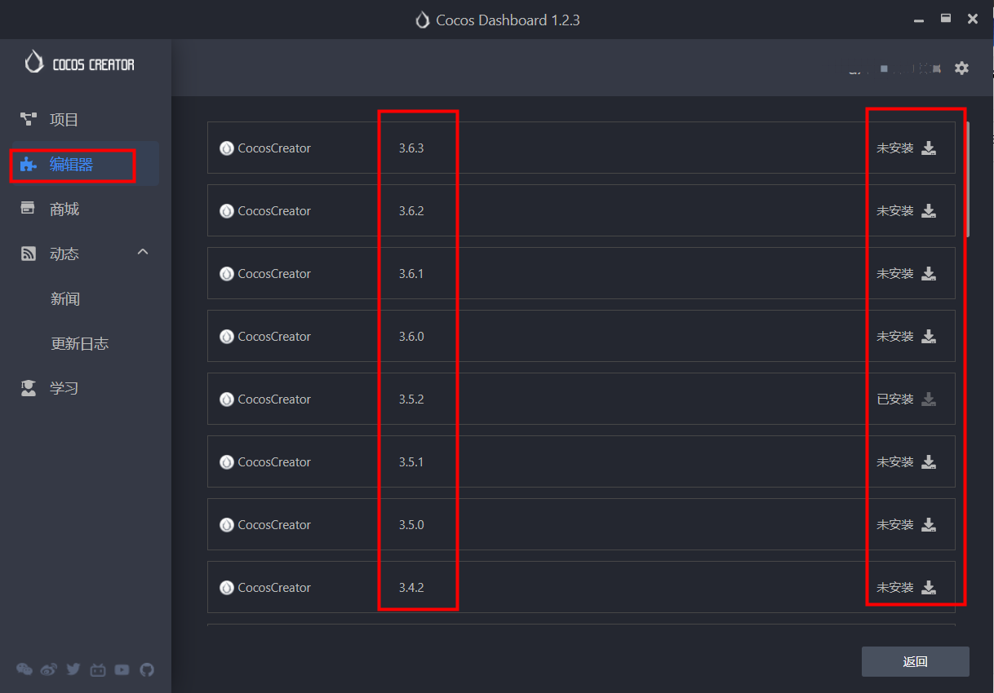Viewport: 994px width, 693px height.
Task: Download CocosCreator 3.5.0 via its install icon
Action: click(929, 525)
